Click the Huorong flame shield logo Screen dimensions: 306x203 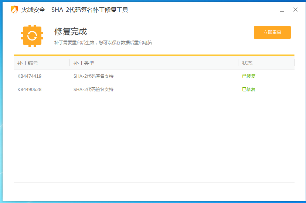pyautogui.click(x=14, y=10)
